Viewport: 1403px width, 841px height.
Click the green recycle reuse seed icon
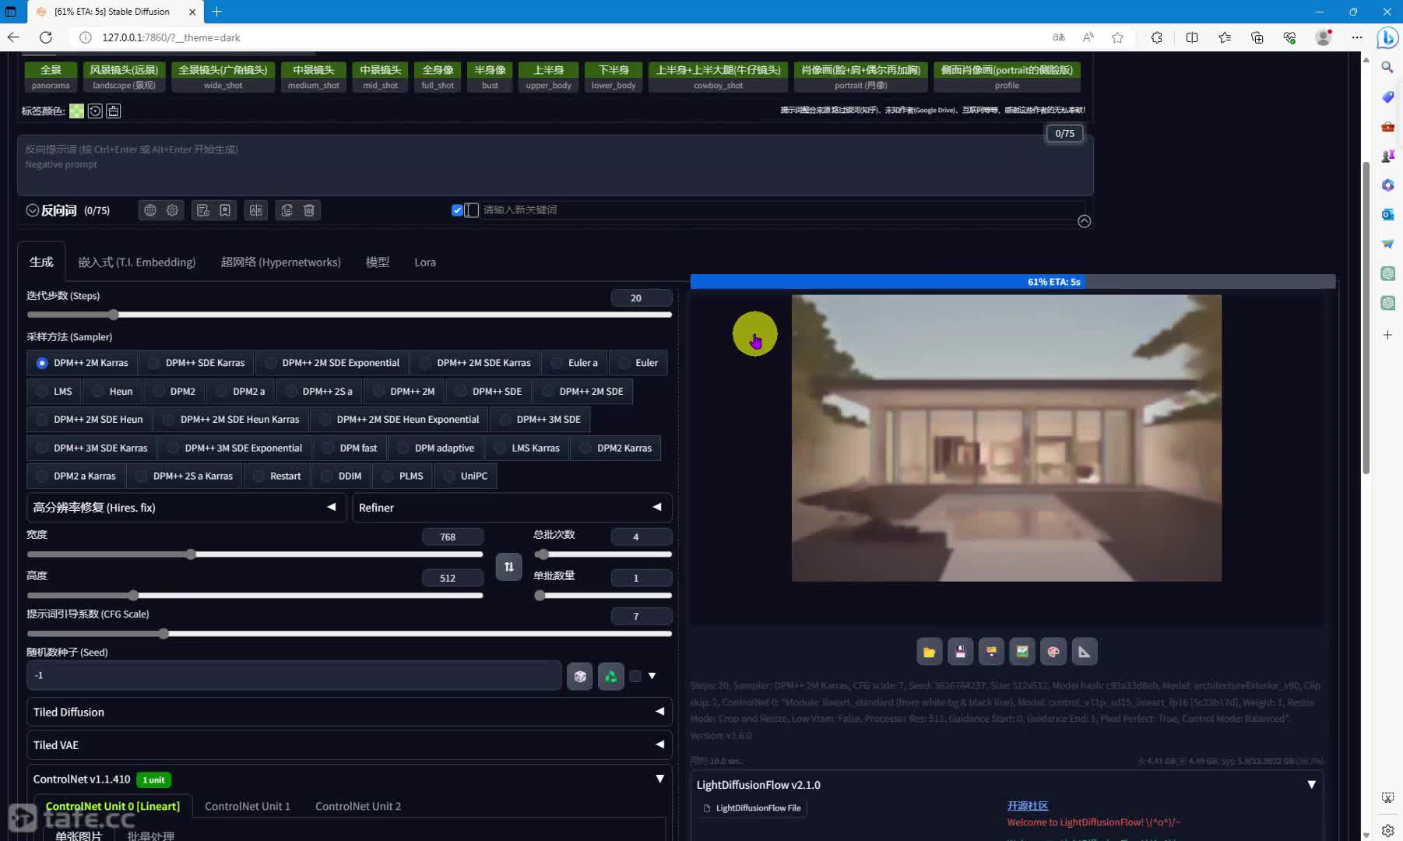tap(611, 676)
